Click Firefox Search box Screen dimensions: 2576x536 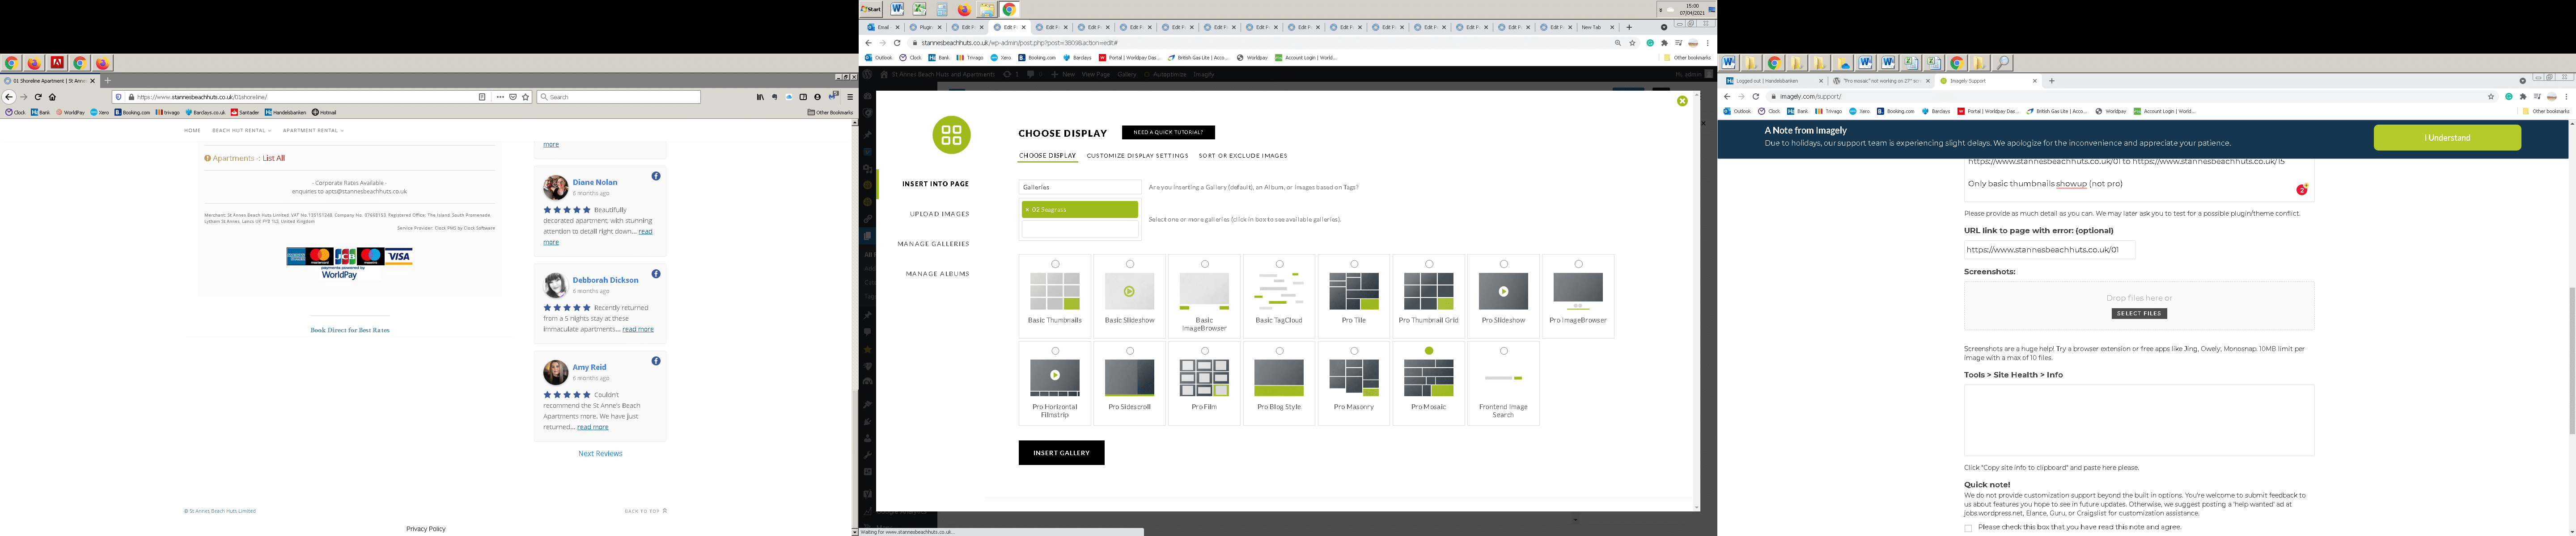(x=619, y=97)
